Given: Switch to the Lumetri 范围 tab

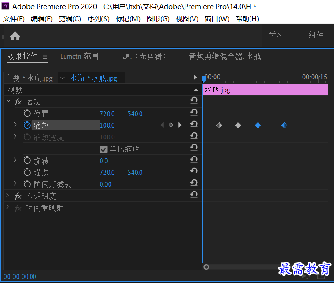Looking at the screenshot, I should (79, 57).
